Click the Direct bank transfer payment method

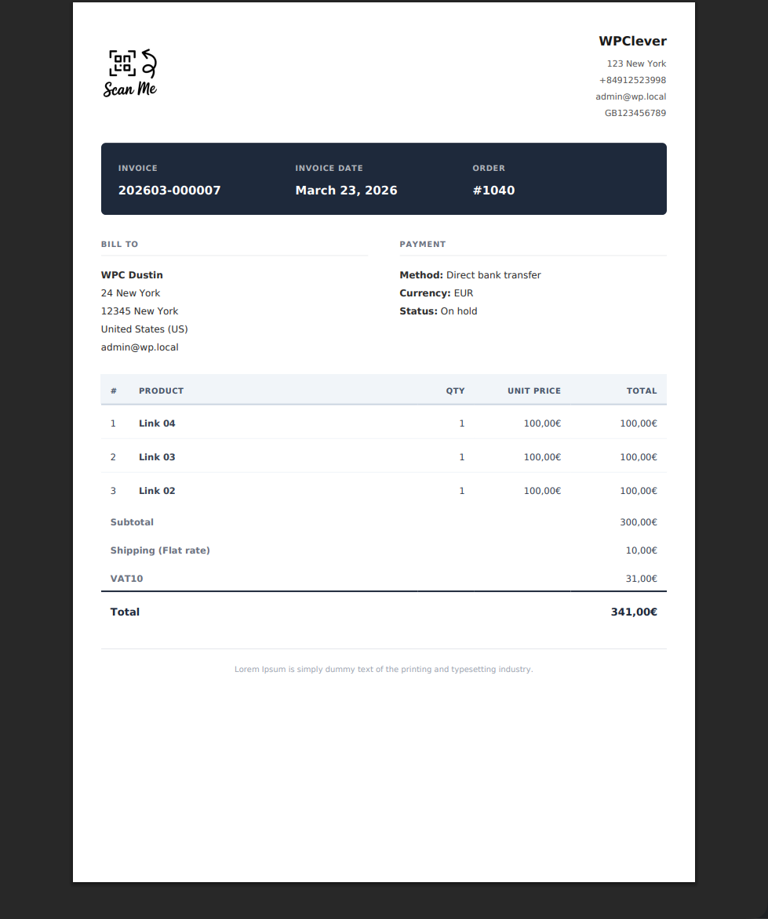[493, 275]
